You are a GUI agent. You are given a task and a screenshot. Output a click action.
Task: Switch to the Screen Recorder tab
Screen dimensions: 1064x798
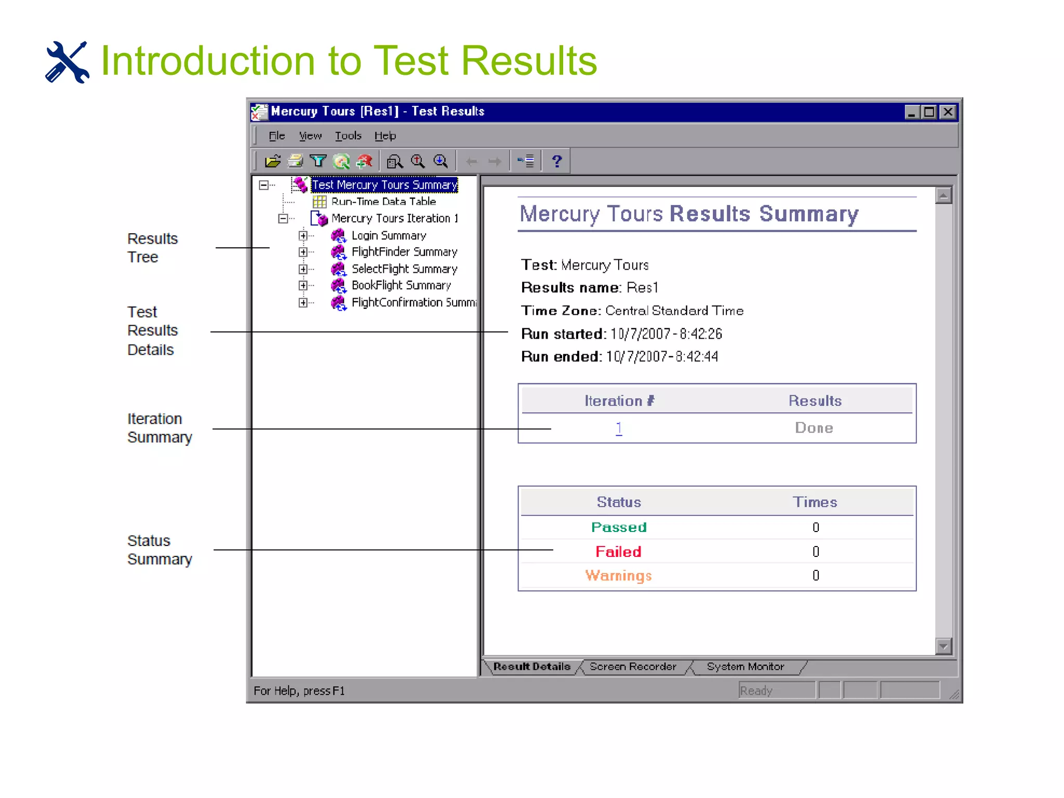click(633, 667)
